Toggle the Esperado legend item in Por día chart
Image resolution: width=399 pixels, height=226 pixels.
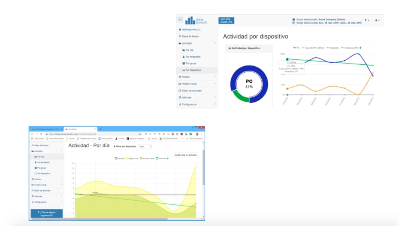120,158
